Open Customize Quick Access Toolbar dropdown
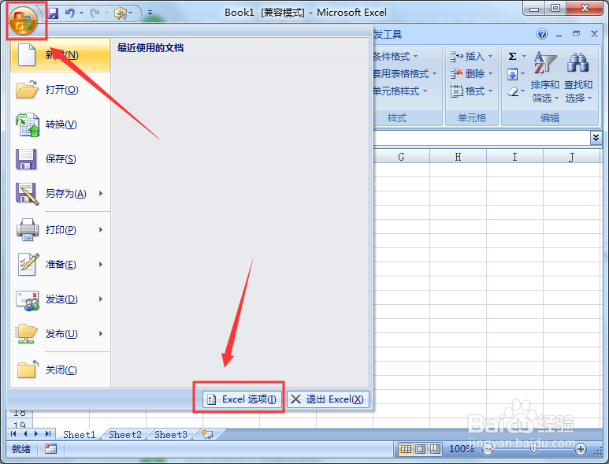This screenshot has width=609, height=464. pos(150,13)
